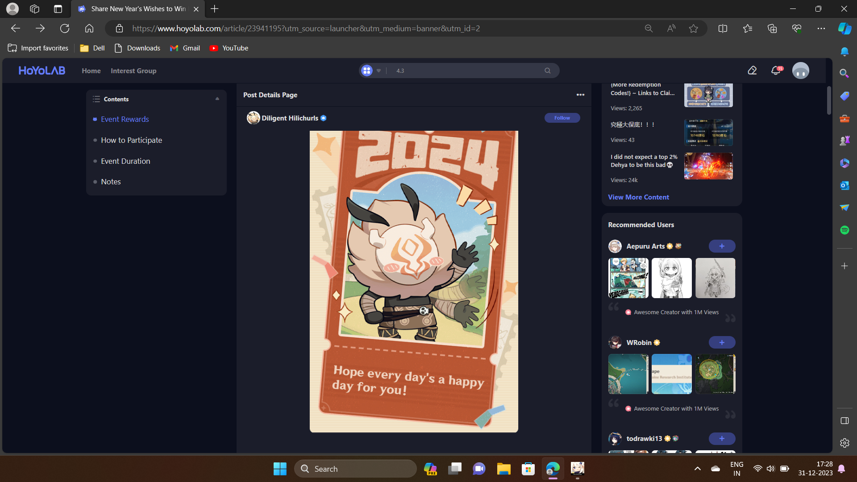The image size is (857, 482).
Task: Follow todrawki13 with plus button
Action: pos(722,438)
